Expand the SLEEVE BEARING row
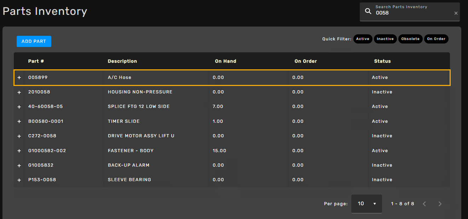This screenshot has width=468, height=219. [x=19, y=180]
